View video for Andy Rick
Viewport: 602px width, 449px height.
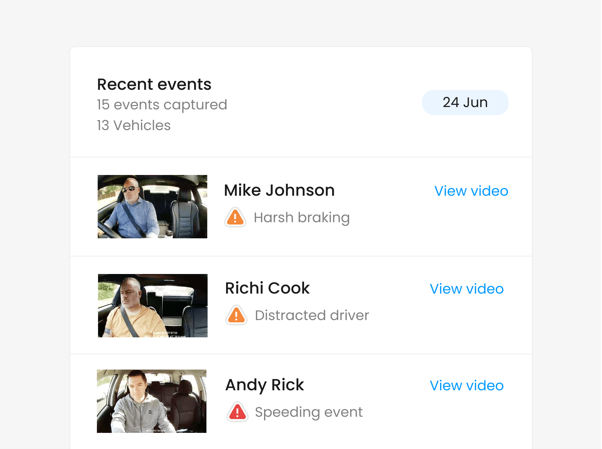[x=467, y=386]
